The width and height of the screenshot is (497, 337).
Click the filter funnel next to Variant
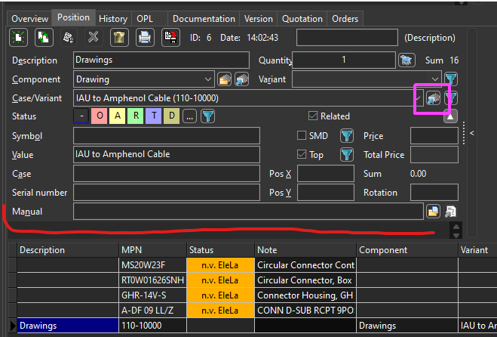coord(451,79)
